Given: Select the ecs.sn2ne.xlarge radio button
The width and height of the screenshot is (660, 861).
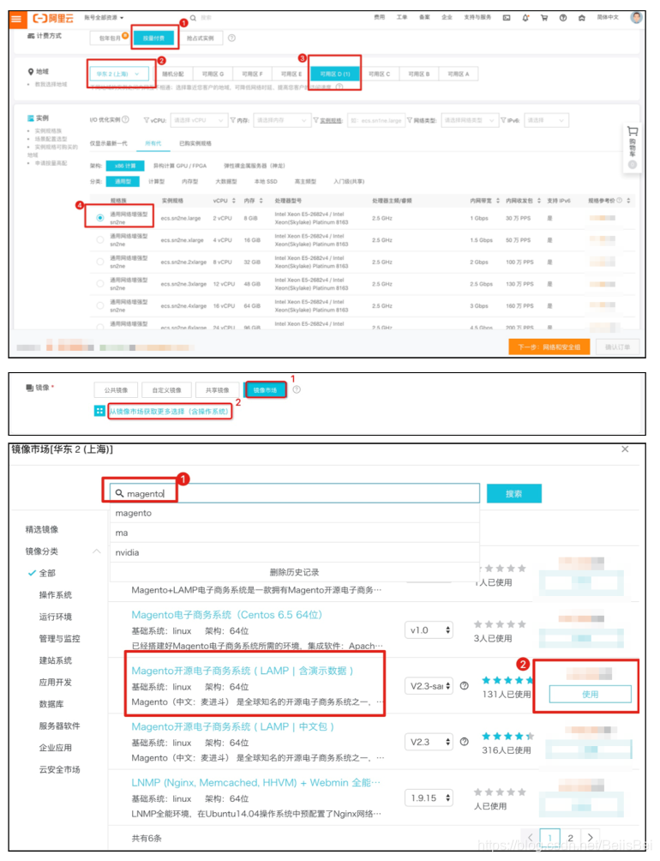Looking at the screenshot, I should (99, 240).
